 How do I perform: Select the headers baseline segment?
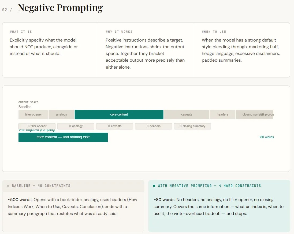(222, 114)
